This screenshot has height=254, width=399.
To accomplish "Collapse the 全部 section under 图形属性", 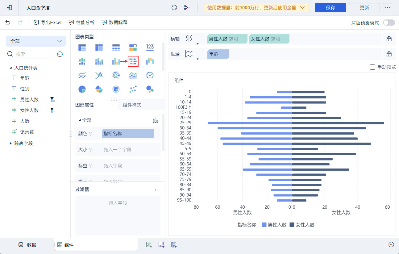I will [x=80, y=120].
